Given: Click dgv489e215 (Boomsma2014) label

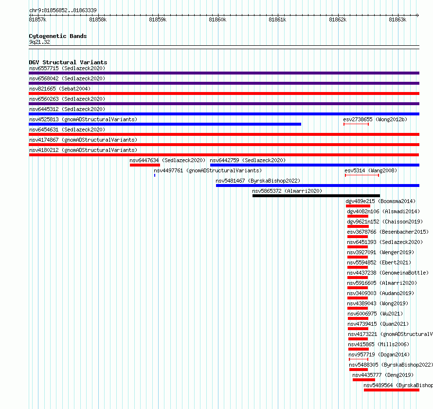Looking at the screenshot, I should coord(380,201).
